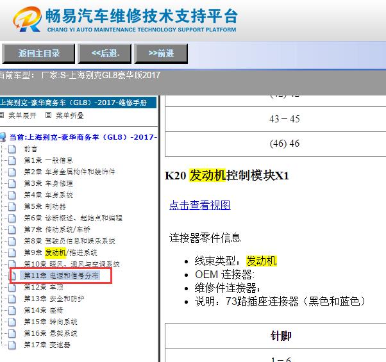Click page icon beside 第8章 驾驶员信息和娱乐系统

coord(12,241)
